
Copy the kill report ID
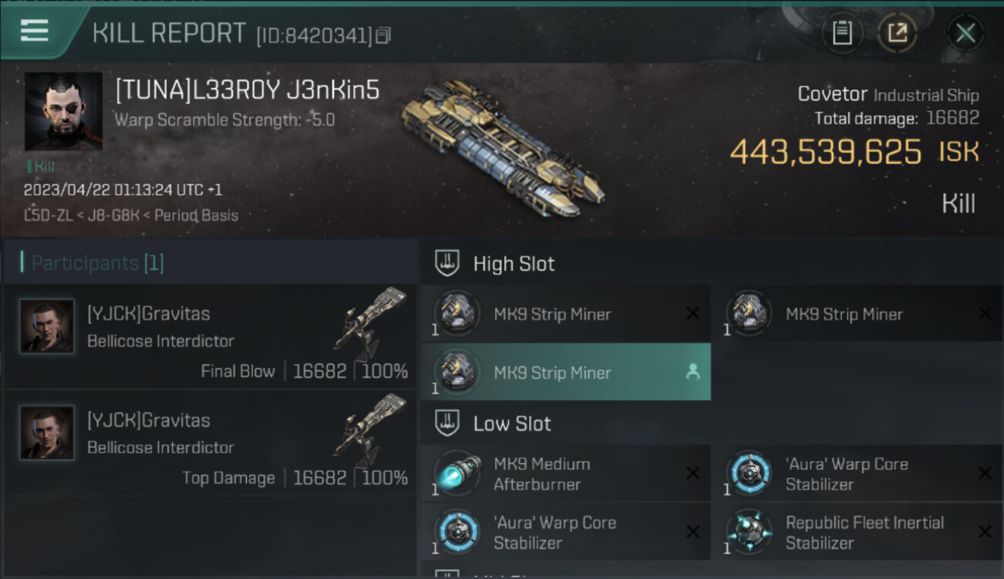coord(384,36)
